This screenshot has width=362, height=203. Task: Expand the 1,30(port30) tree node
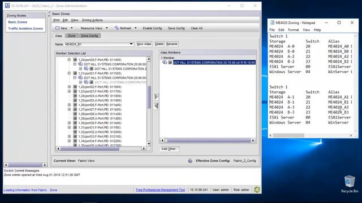pos(69,123)
